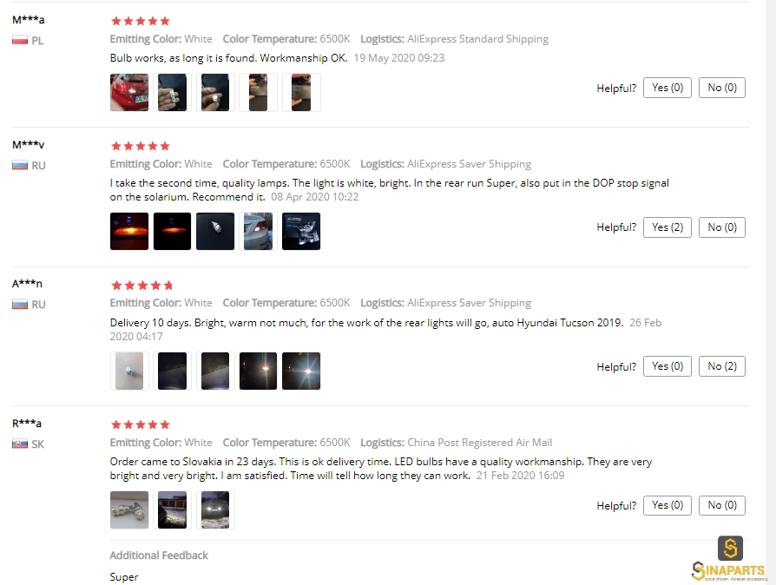The width and height of the screenshot is (776, 585).
Task: Open the bright starburst light photo from A***n
Action: pos(301,371)
